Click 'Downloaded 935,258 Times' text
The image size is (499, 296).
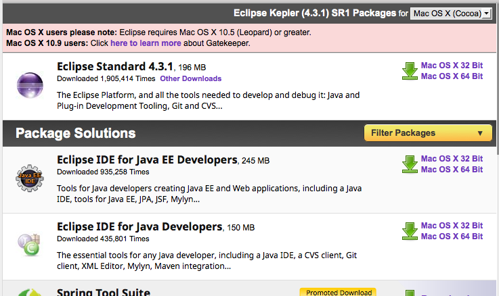click(103, 172)
